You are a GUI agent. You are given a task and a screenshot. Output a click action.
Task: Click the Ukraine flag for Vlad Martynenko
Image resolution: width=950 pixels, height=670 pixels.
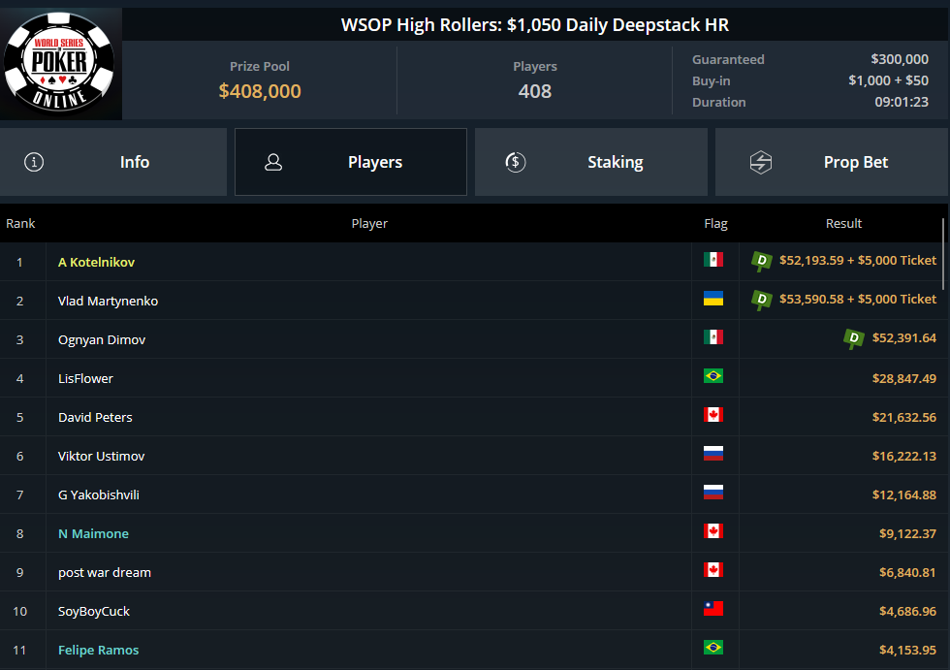point(713,298)
